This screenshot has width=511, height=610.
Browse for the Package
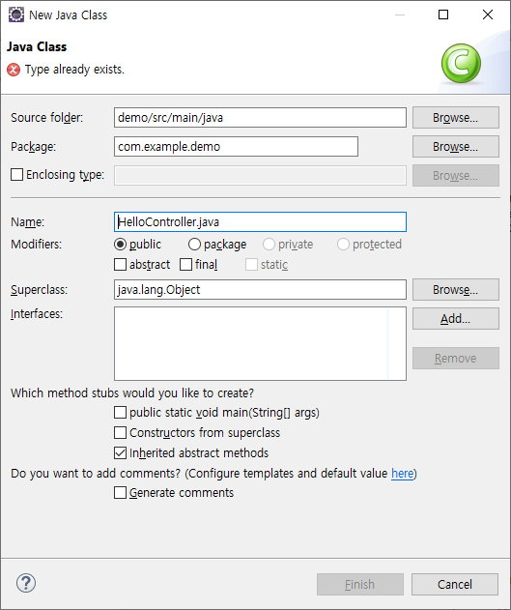pos(456,146)
